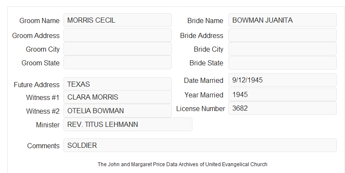345x173 pixels.
Task: Focus the Minister field REV. TITUS LEHMANN
Action: click(x=128, y=124)
